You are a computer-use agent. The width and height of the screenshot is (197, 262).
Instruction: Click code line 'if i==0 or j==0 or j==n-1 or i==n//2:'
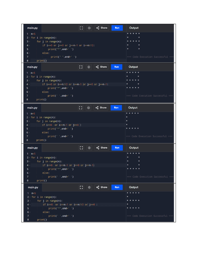tap(68, 46)
